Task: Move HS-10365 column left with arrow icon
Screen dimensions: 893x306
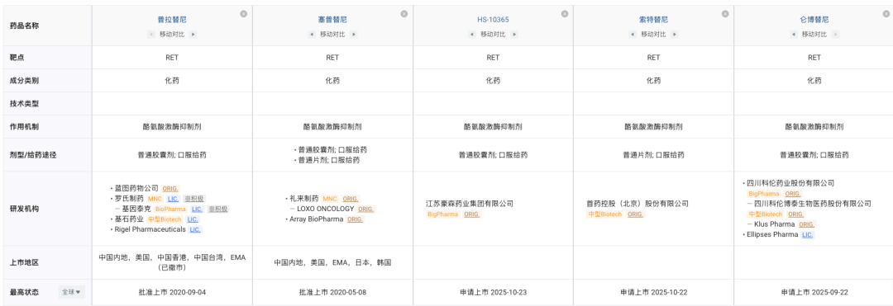Action: [x=472, y=34]
